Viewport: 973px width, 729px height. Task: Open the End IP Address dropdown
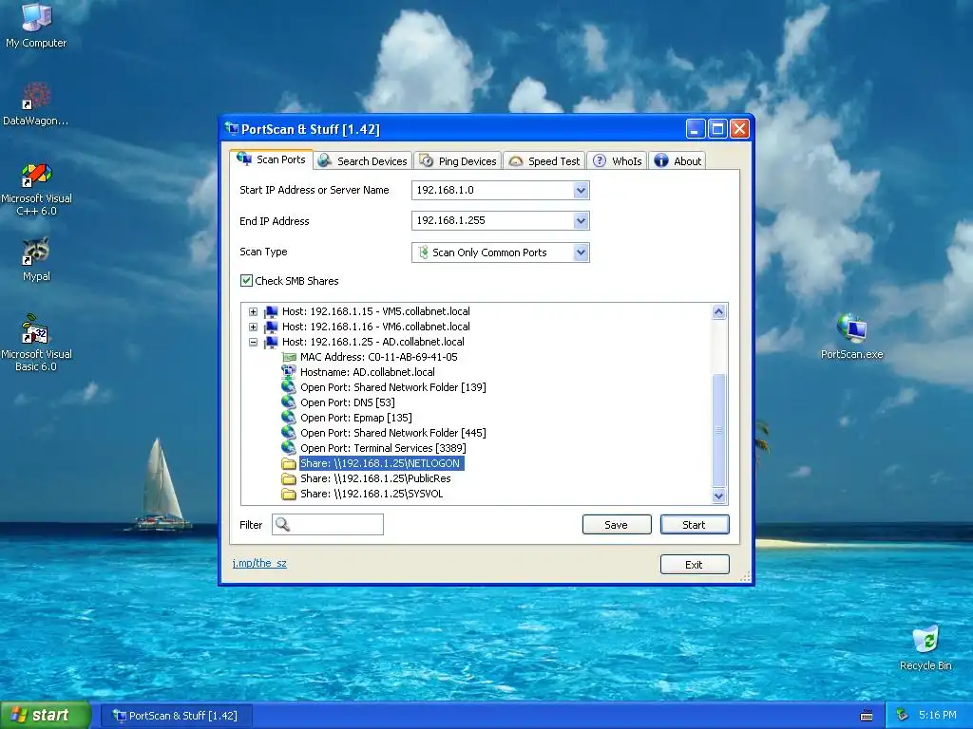[x=581, y=220]
